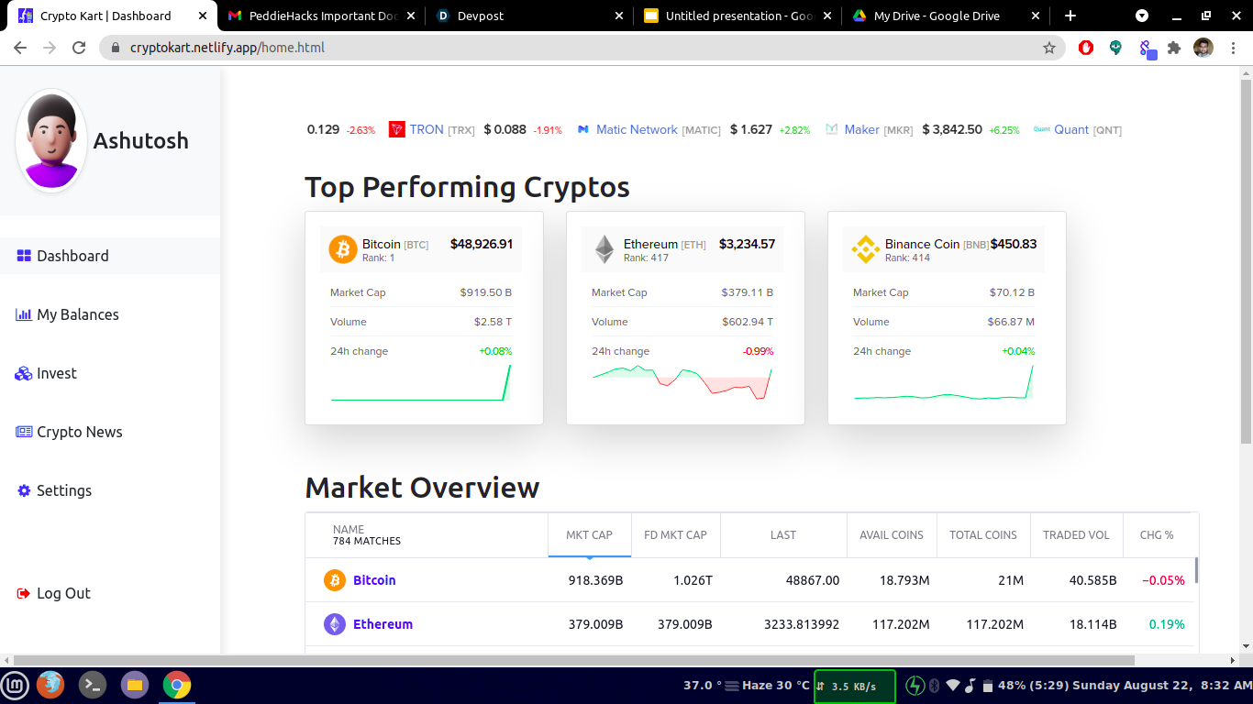Viewport: 1253px width, 704px height.
Task: Click the Ethereum 24h change sparkline chart
Action: (x=682, y=382)
